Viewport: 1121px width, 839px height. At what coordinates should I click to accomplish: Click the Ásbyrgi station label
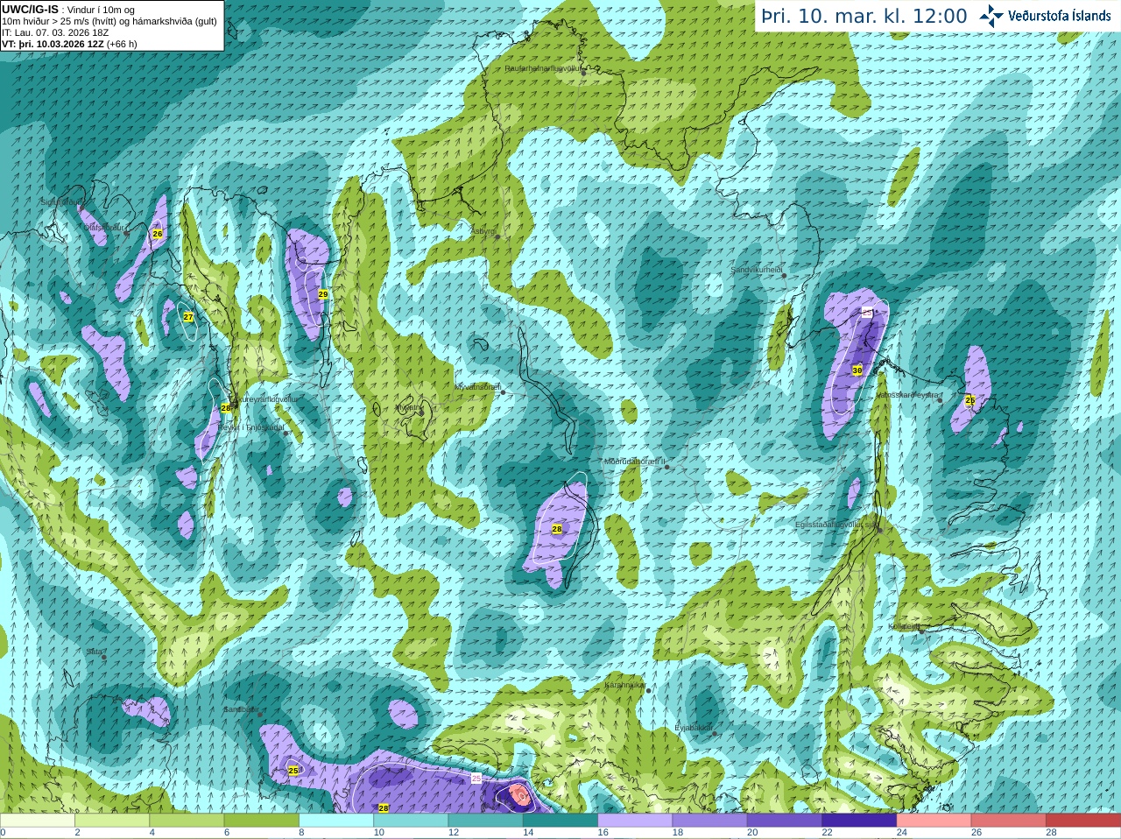pos(483,231)
